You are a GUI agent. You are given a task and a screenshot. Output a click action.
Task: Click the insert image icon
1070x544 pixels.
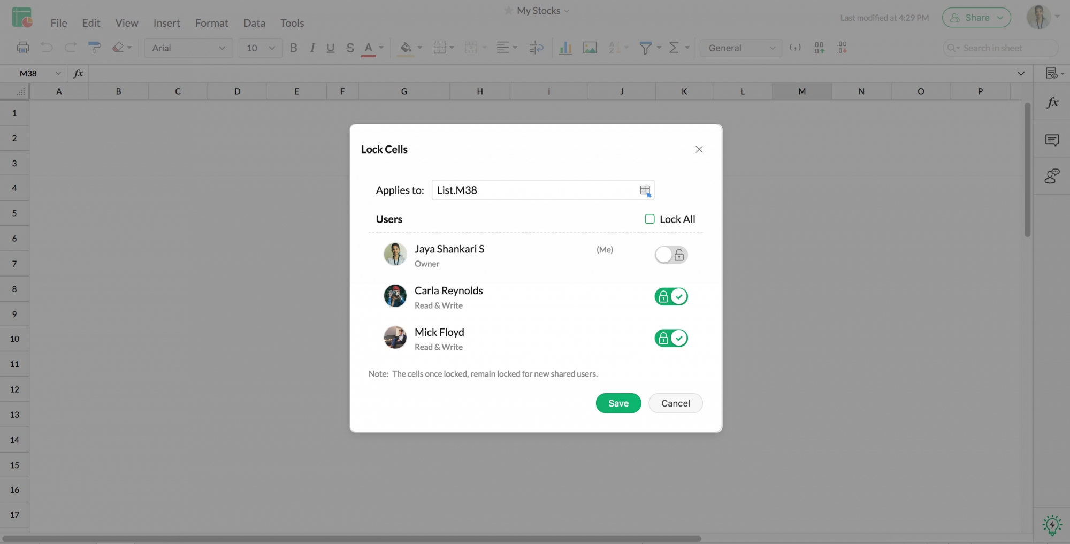(590, 48)
